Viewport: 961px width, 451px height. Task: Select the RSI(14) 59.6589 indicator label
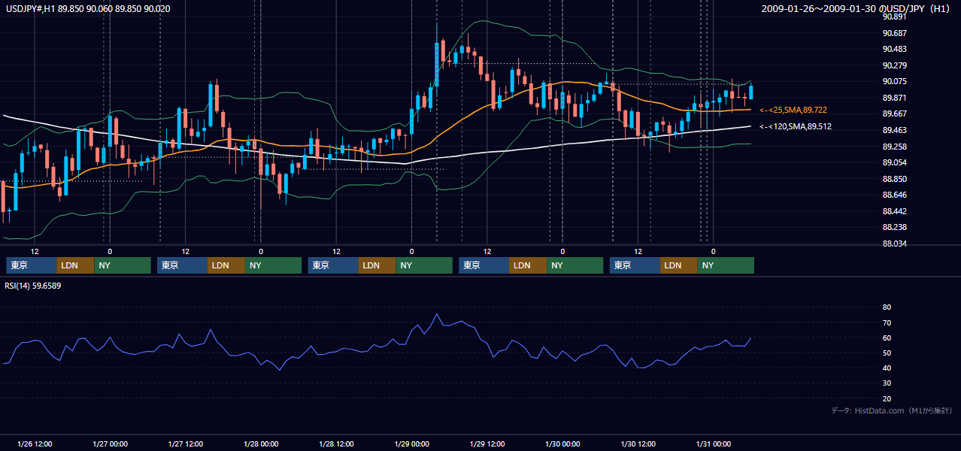click(33, 286)
